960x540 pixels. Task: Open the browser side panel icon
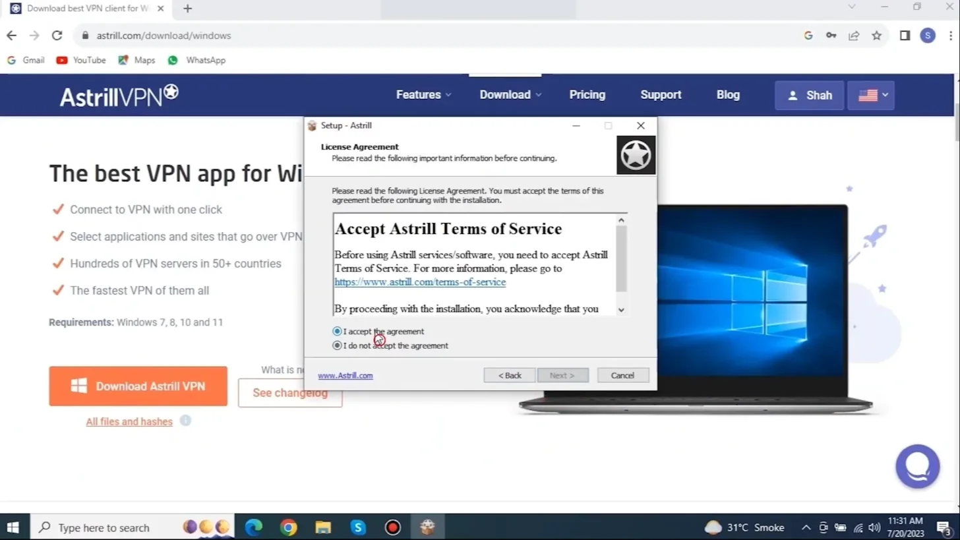coord(905,36)
